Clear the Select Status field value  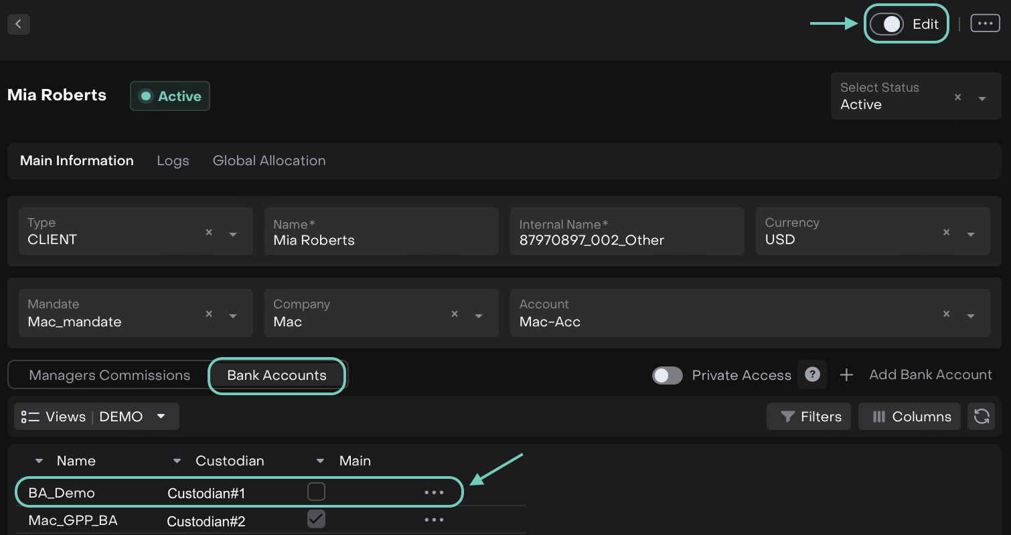[957, 98]
